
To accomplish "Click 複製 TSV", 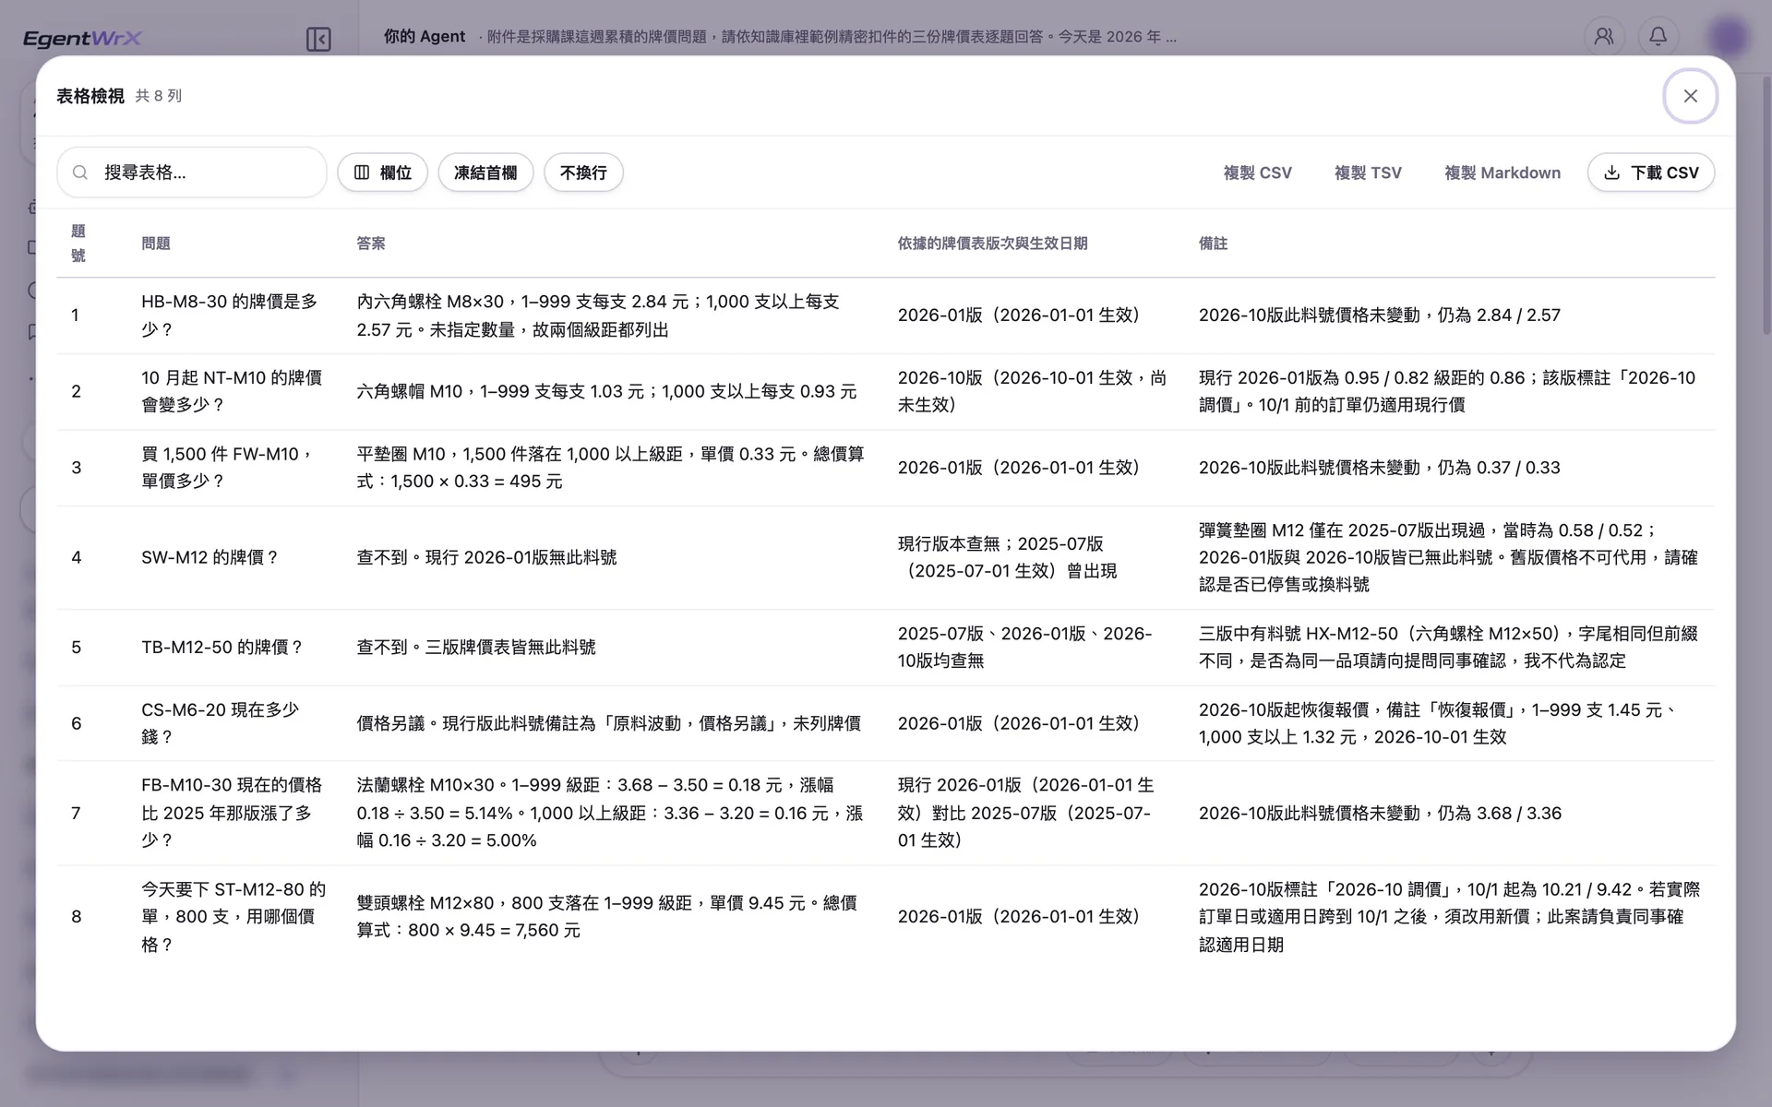I will click(x=1368, y=173).
